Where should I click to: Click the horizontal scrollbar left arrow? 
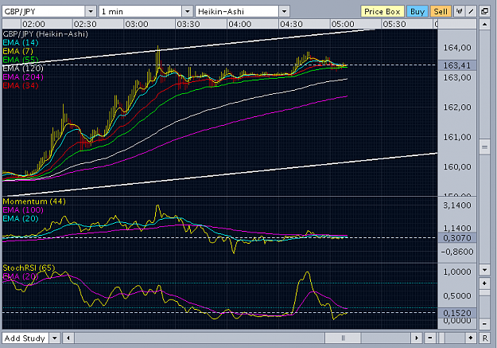point(68,338)
